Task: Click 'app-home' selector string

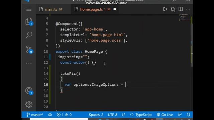Action: pyautogui.click(x=94, y=29)
